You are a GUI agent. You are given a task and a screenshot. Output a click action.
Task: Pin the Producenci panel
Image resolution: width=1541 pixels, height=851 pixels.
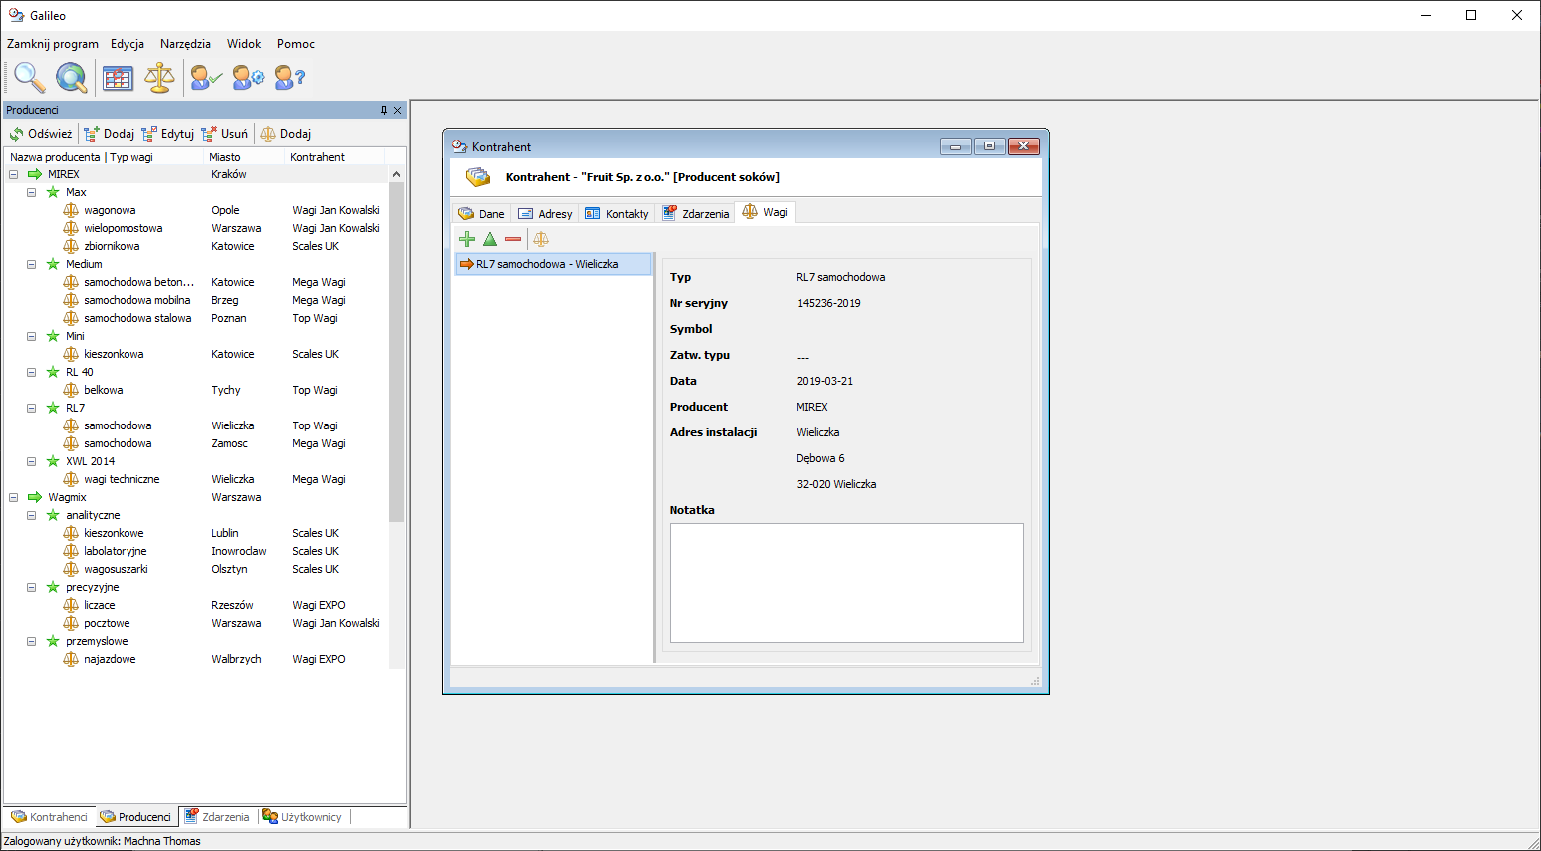click(x=384, y=110)
